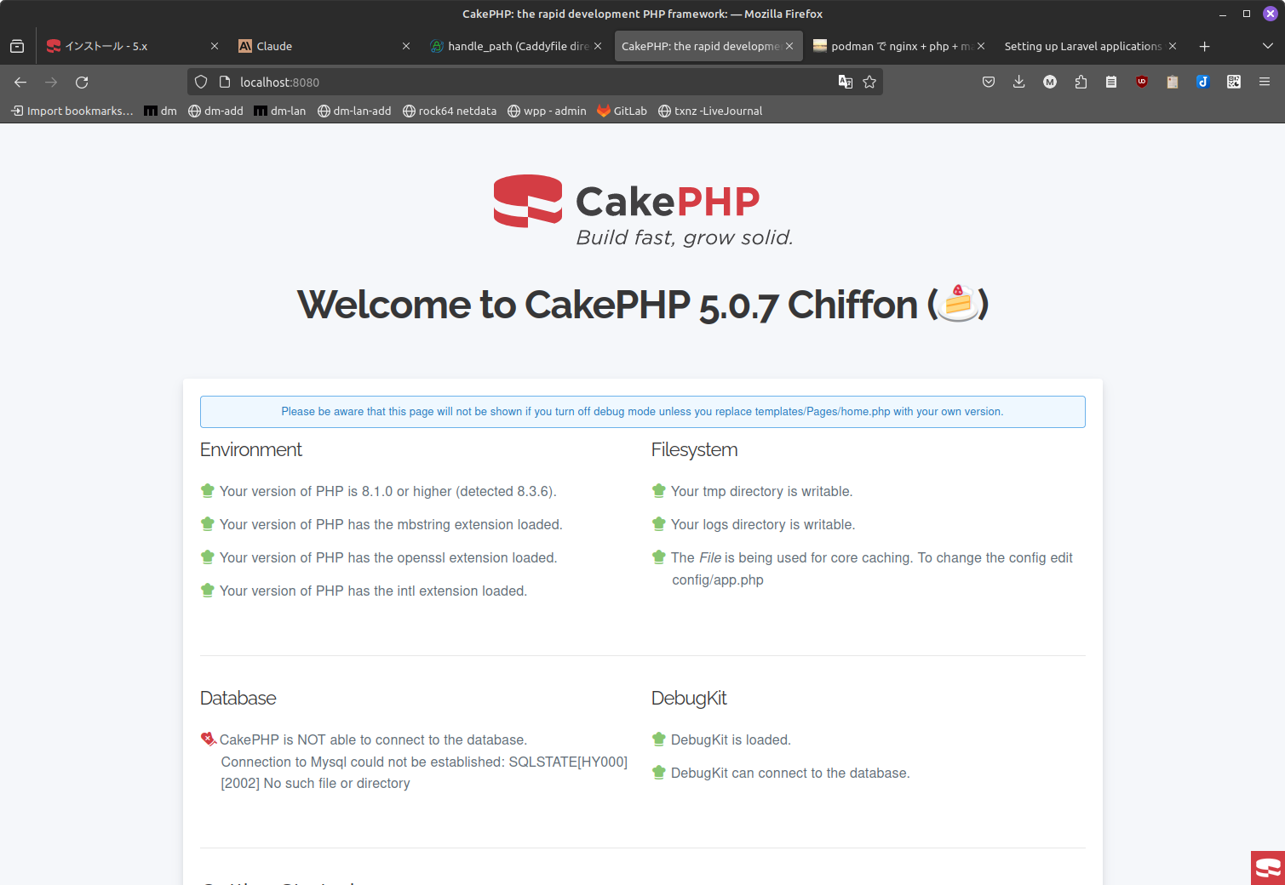Viewport: 1285px width, 885px height.
Task: Open the GitLab bookmark
Action: tap(622, 111)
